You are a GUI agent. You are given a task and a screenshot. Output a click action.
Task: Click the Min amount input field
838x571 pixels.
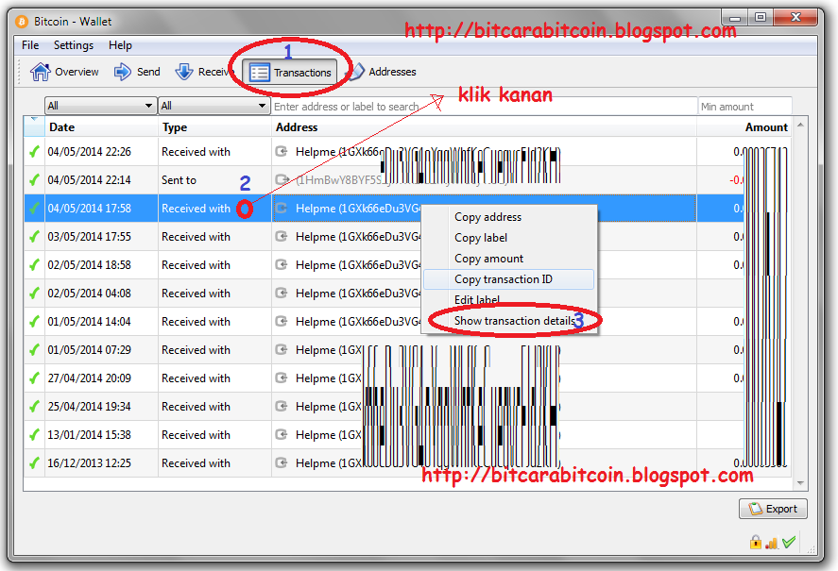pyautogui.click(x=744, y=106)
